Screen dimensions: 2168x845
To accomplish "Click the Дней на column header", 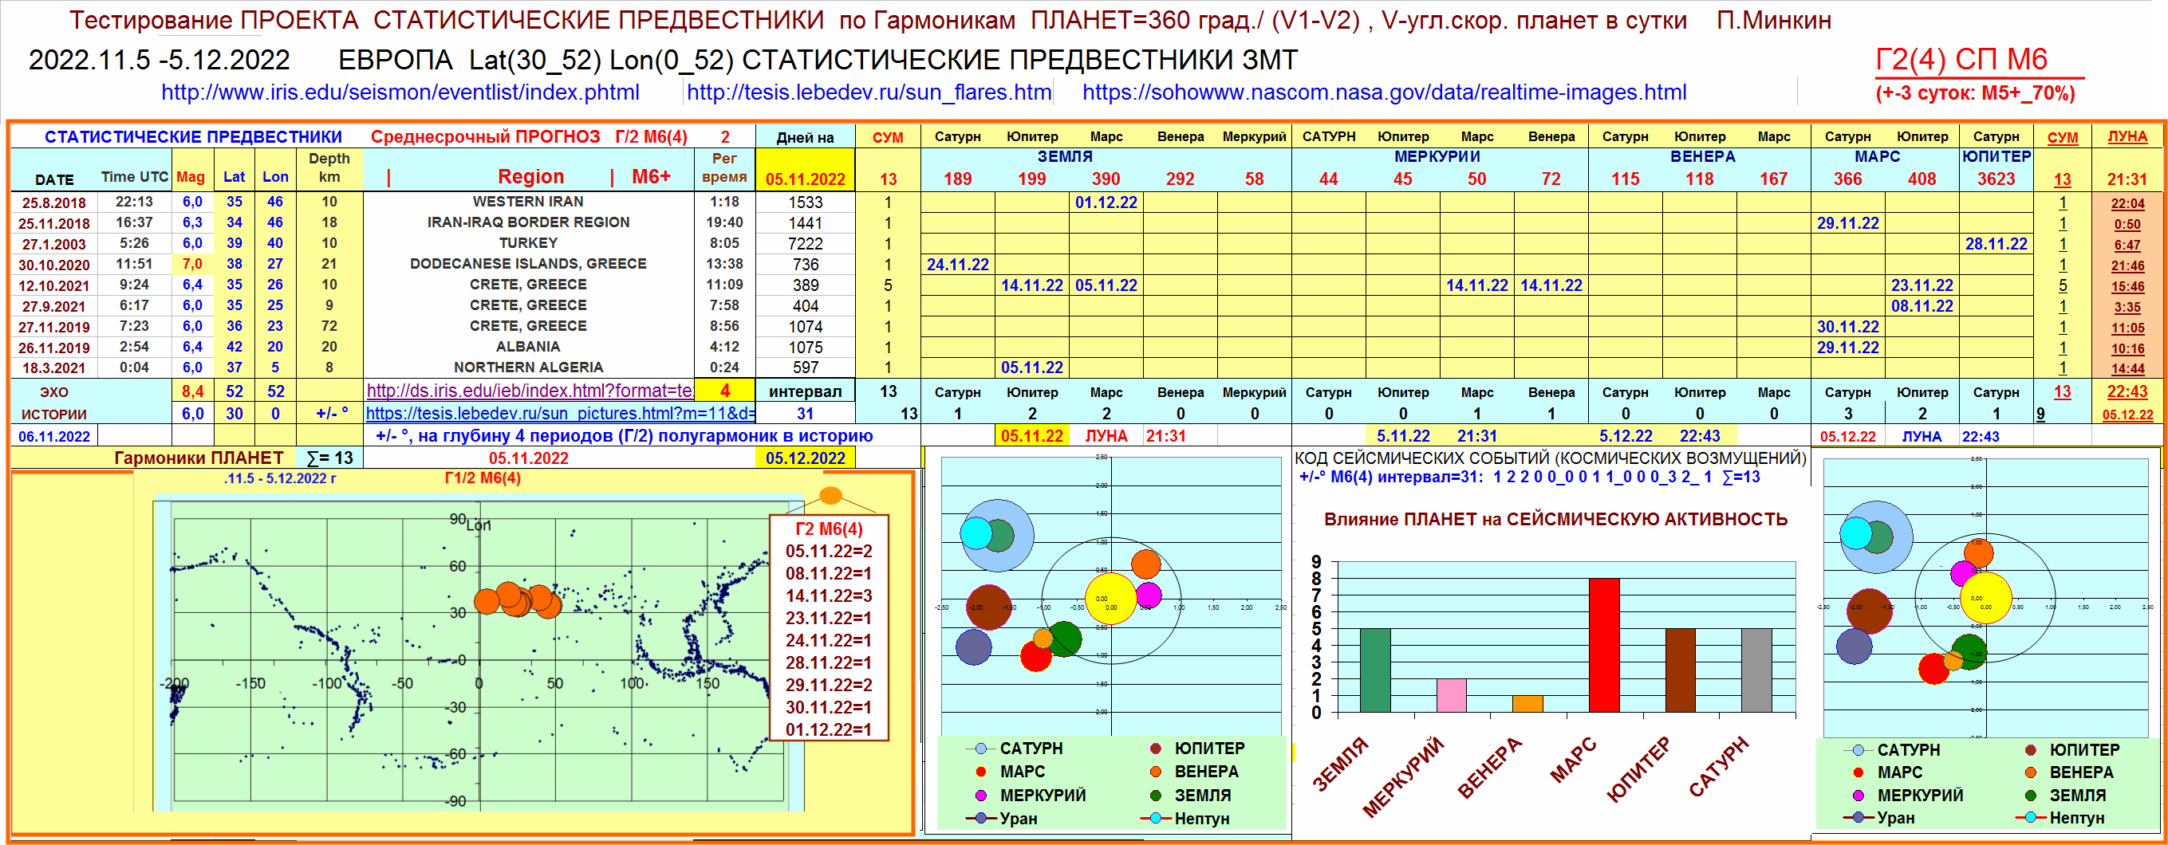I will tap(805, 137).
